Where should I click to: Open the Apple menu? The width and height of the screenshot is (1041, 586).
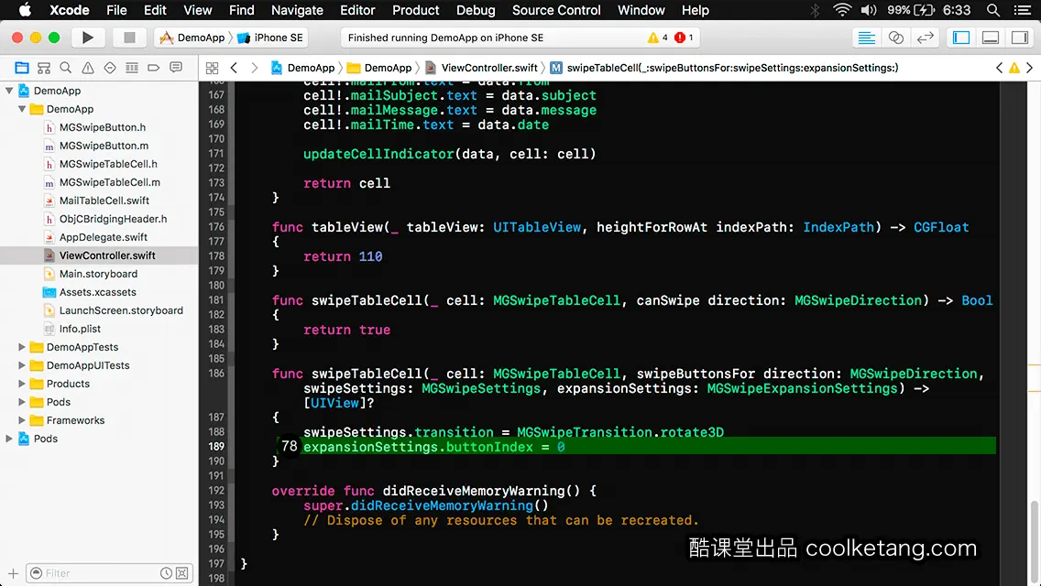(x=25, y=10)
